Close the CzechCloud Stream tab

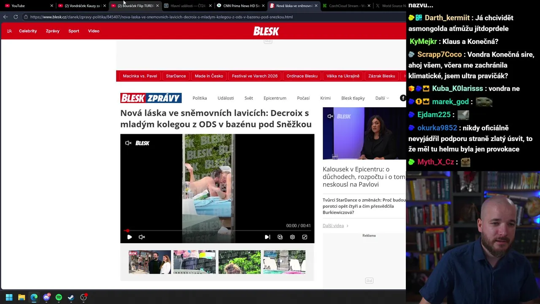point(369,6)
